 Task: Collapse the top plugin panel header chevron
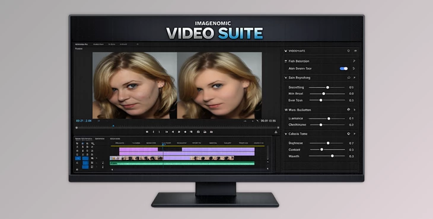[286, 51]
